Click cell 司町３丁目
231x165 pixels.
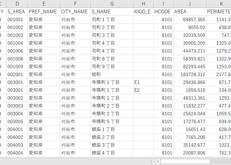[x=112, y=35]
